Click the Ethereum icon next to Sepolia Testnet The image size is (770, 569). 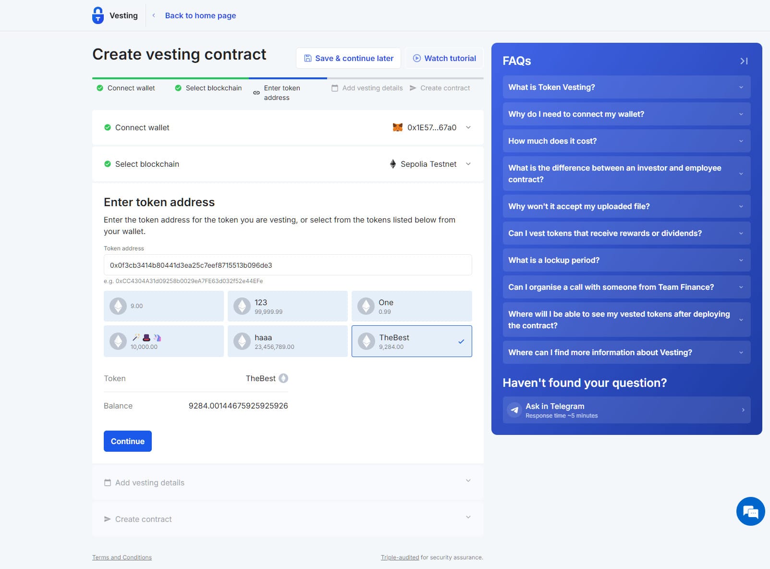coord(393,164)
